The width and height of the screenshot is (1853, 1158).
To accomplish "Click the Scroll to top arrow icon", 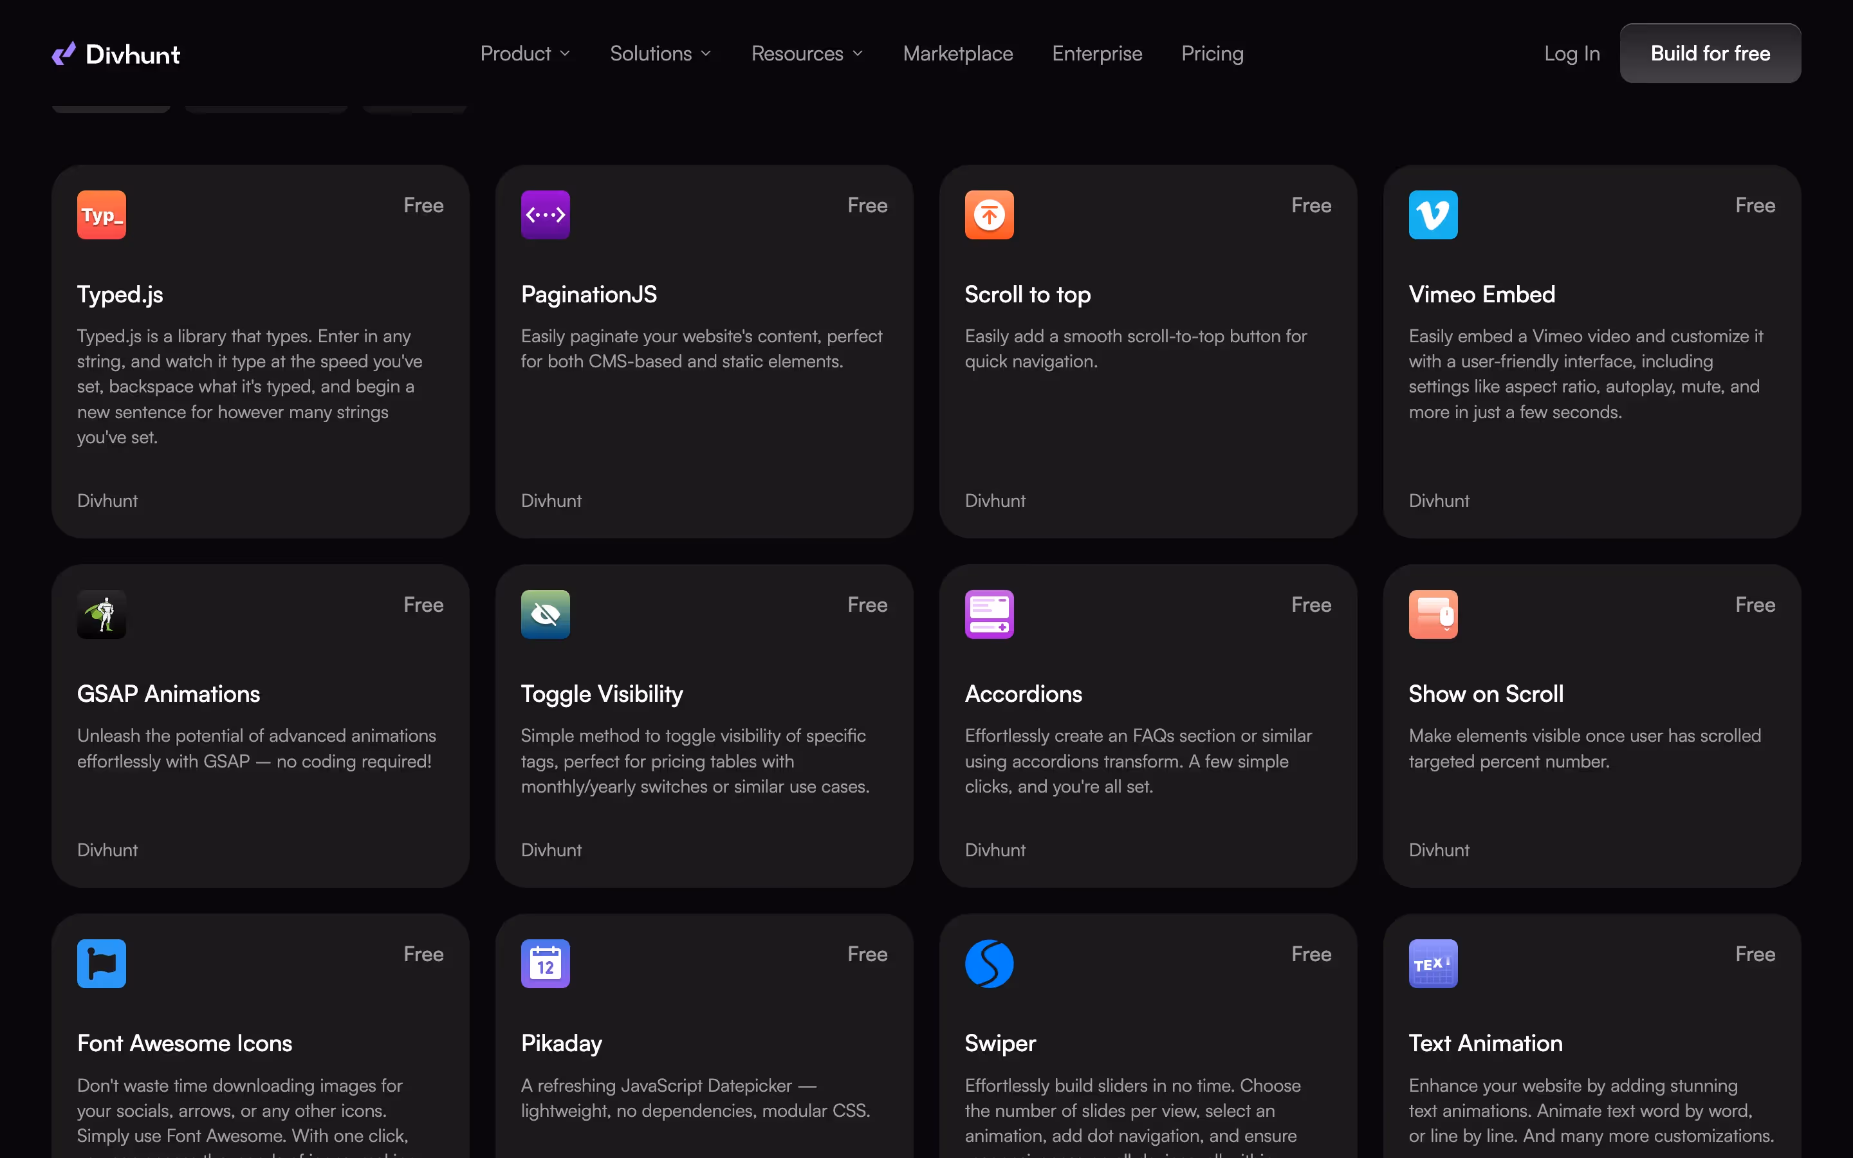I will click(x=988, y=214).
